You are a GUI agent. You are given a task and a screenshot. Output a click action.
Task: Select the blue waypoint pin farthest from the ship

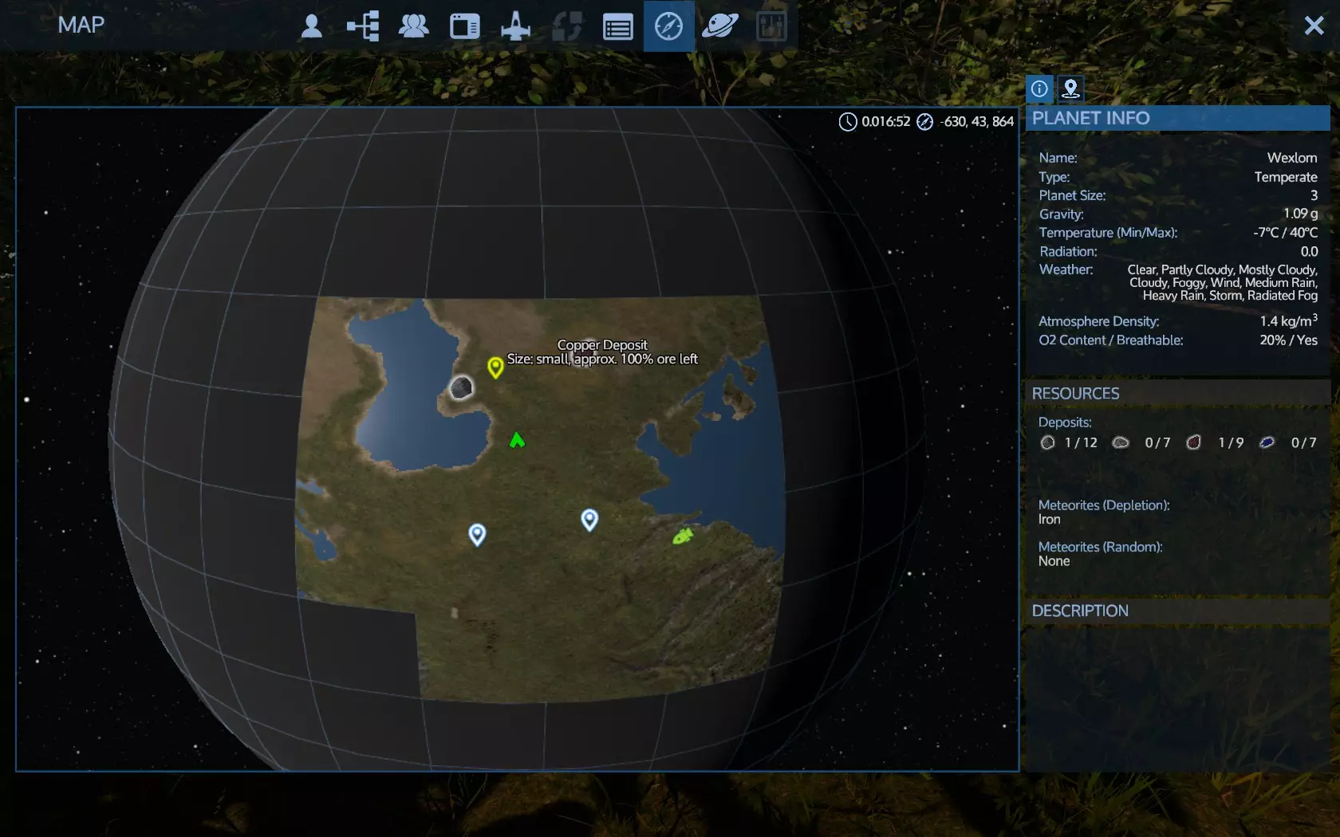click(x=477, y=534)
